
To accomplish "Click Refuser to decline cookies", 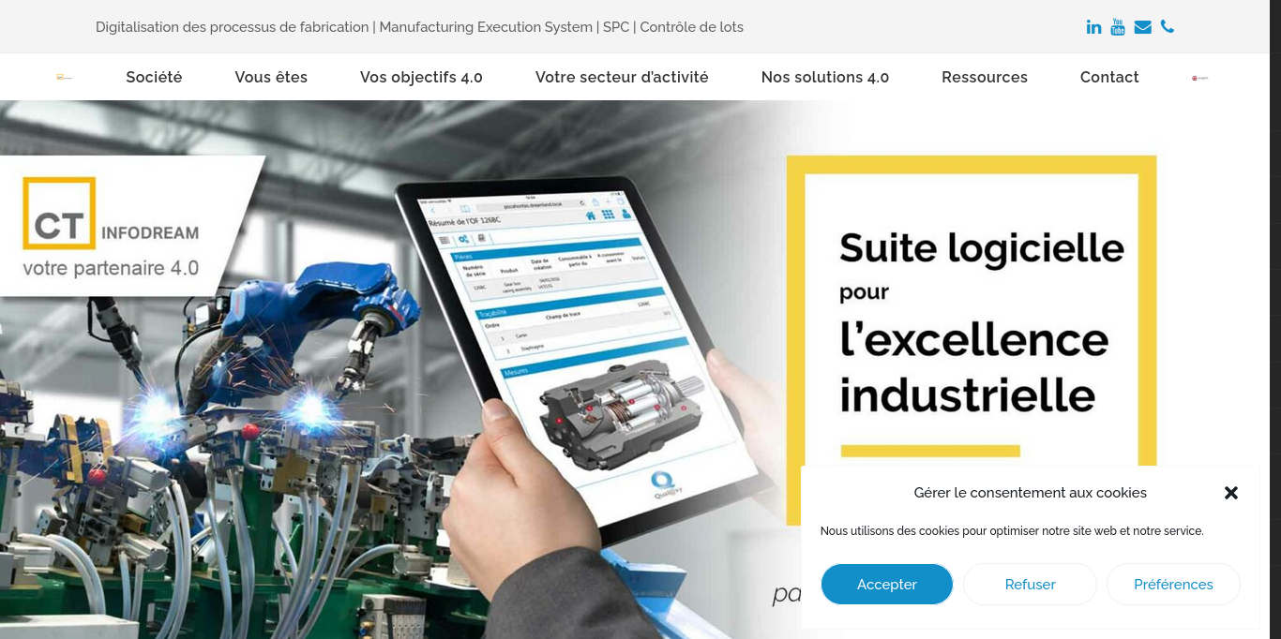I will [x=1030, y=584].
